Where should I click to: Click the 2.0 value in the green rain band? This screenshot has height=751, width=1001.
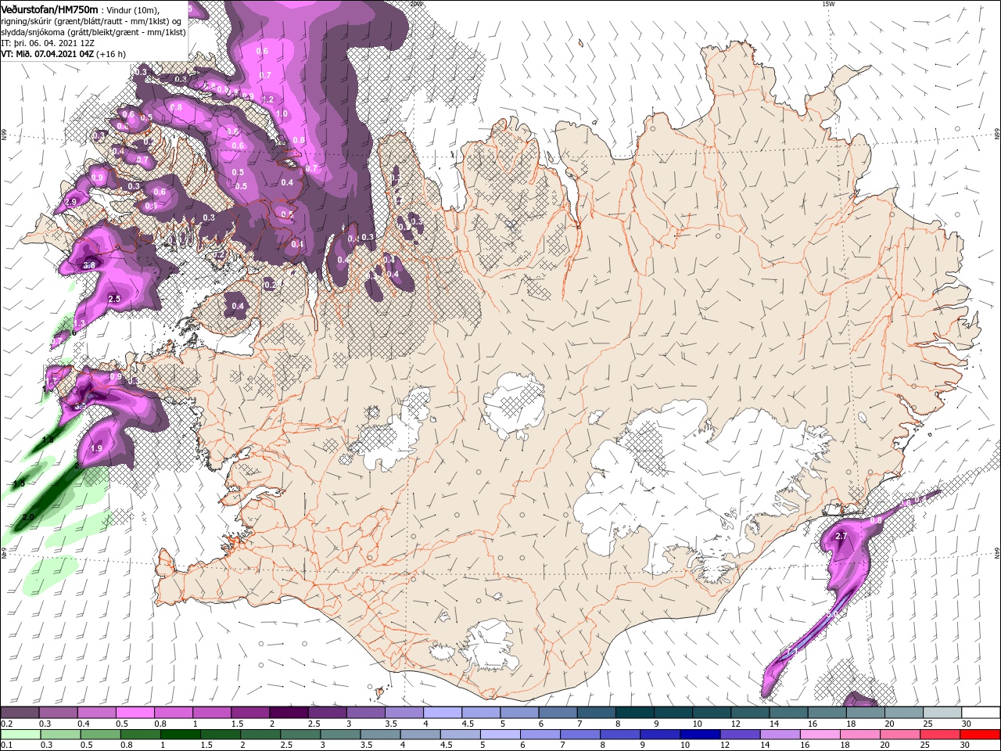pyautogui.click(x=28, y=517)
